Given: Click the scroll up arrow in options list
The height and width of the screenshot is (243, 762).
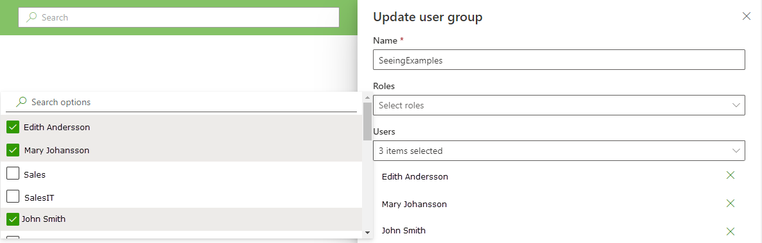Looking at the screenshot, I should point(367,97).
